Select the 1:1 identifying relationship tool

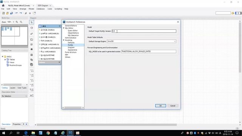pyautogui.click(x=32, y=80)
